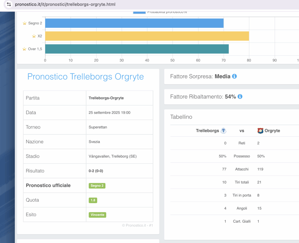Viewport: 299px width, 243px height.
Task: Click the Esito row label
Action: (31, 215)
